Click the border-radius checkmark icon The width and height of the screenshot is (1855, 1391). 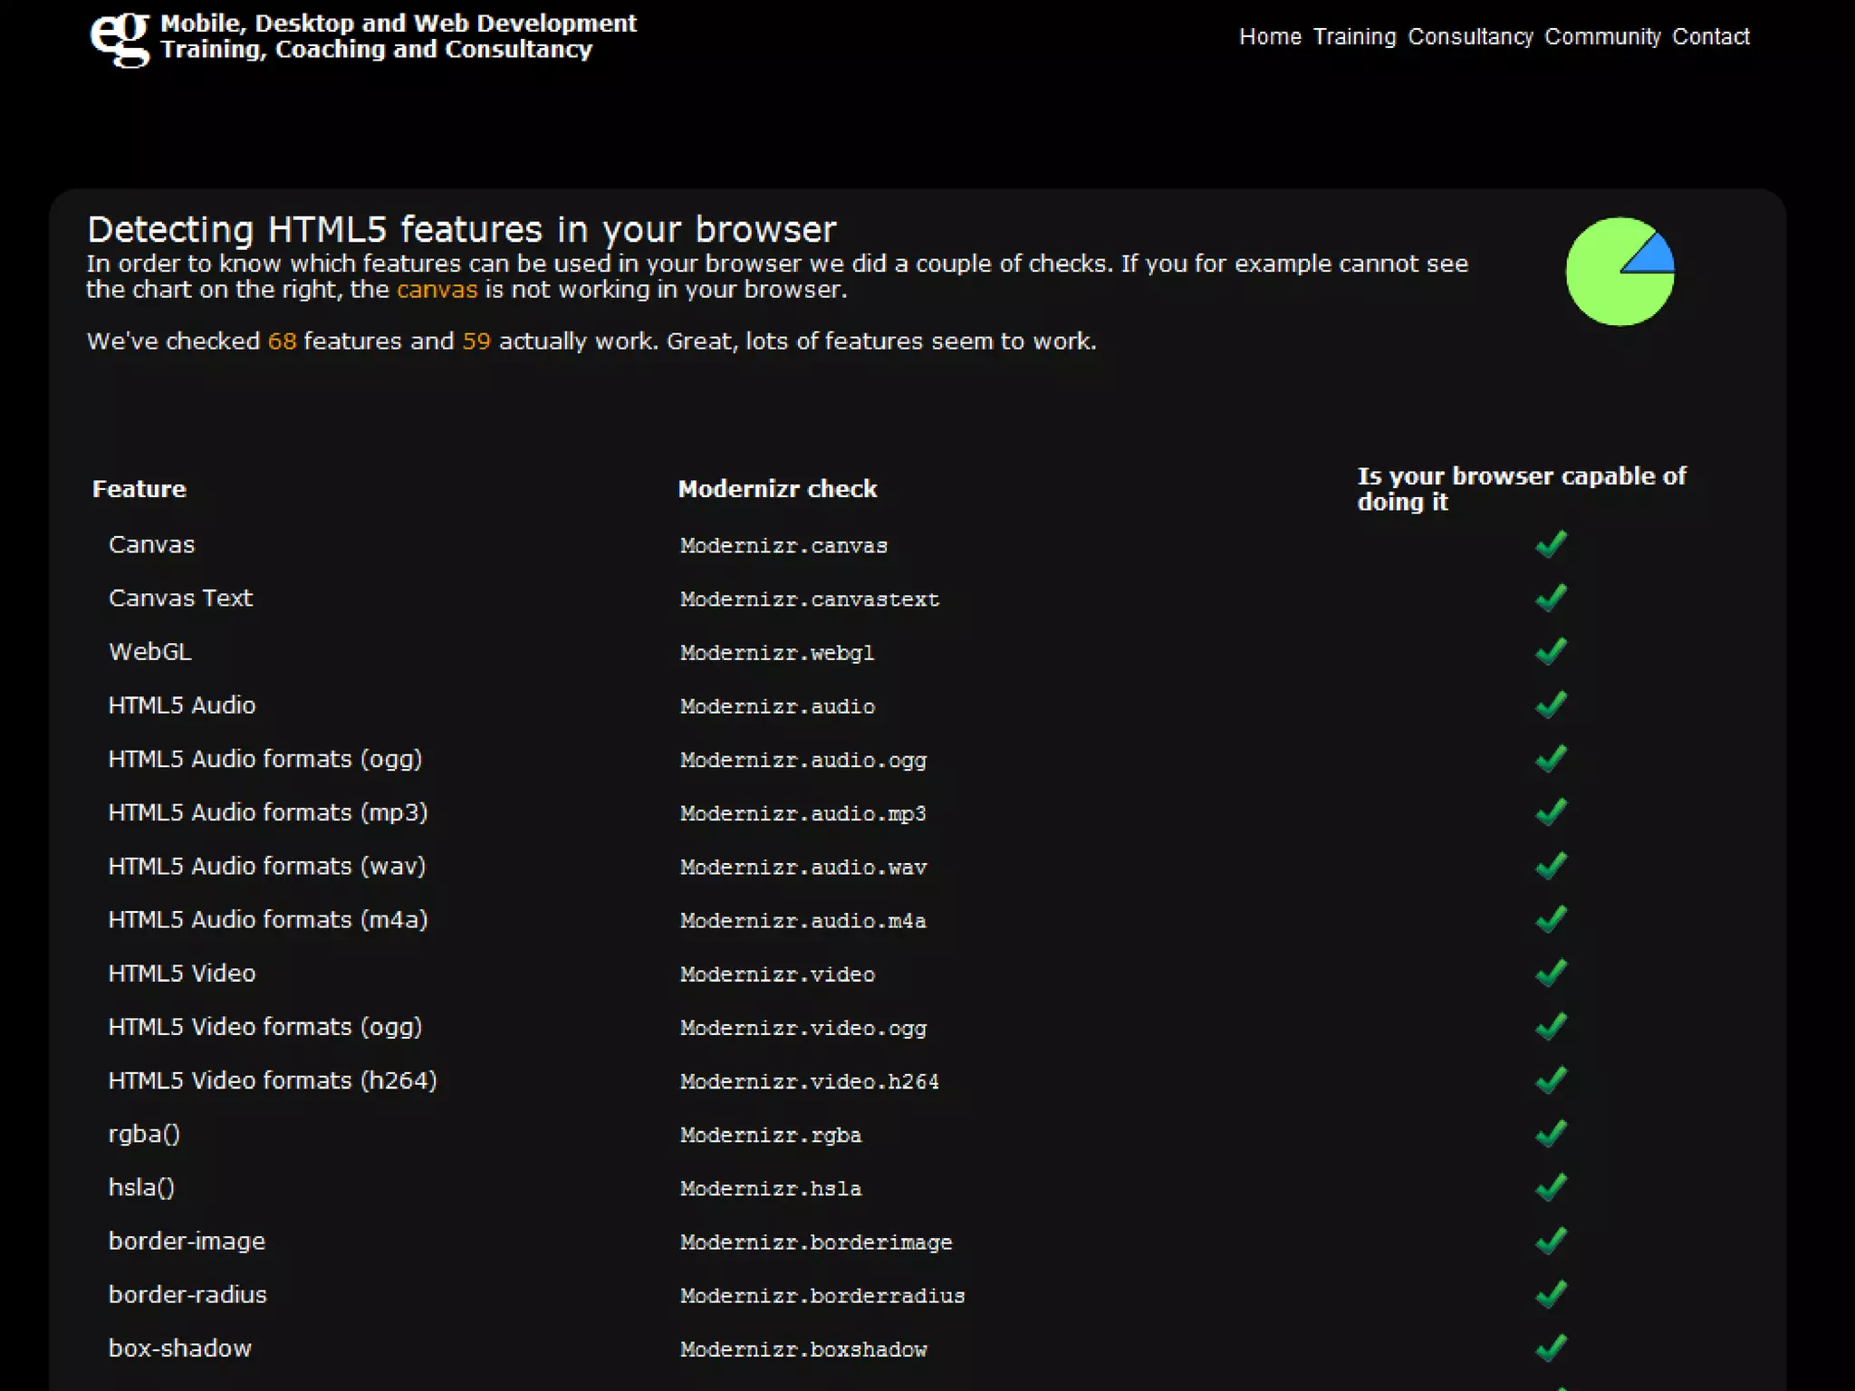pyautogui.click(x=1551, y=1294)
